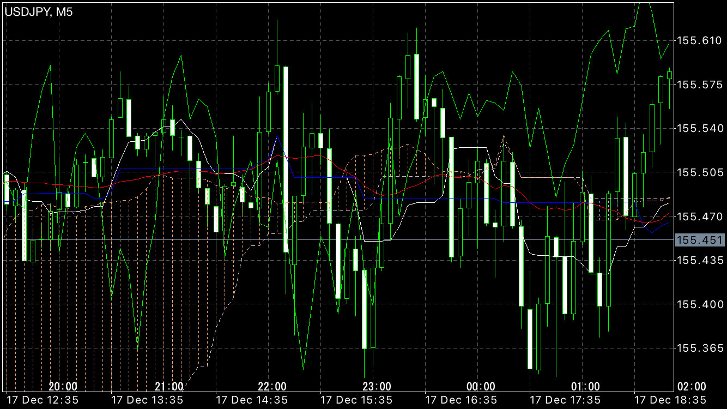Click the 17 Dec 12:35 date label

(x=42, y=400)
